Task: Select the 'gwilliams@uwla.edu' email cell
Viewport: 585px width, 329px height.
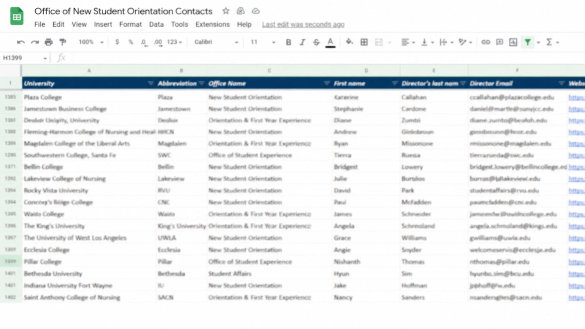Action: (x=517, y=238)
